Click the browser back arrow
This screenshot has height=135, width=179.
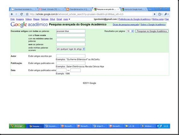click(12, 14)
